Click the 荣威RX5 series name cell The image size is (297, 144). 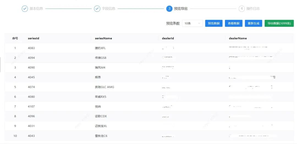[100, 97]
